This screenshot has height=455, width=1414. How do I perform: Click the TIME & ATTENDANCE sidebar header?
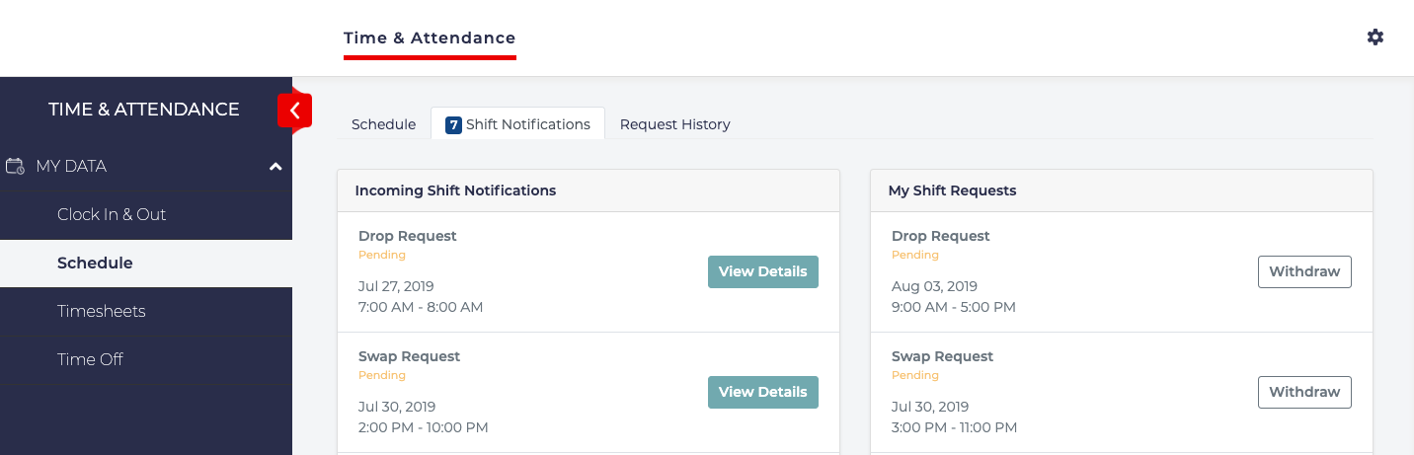pyautogui.click(x=143, y=110)
